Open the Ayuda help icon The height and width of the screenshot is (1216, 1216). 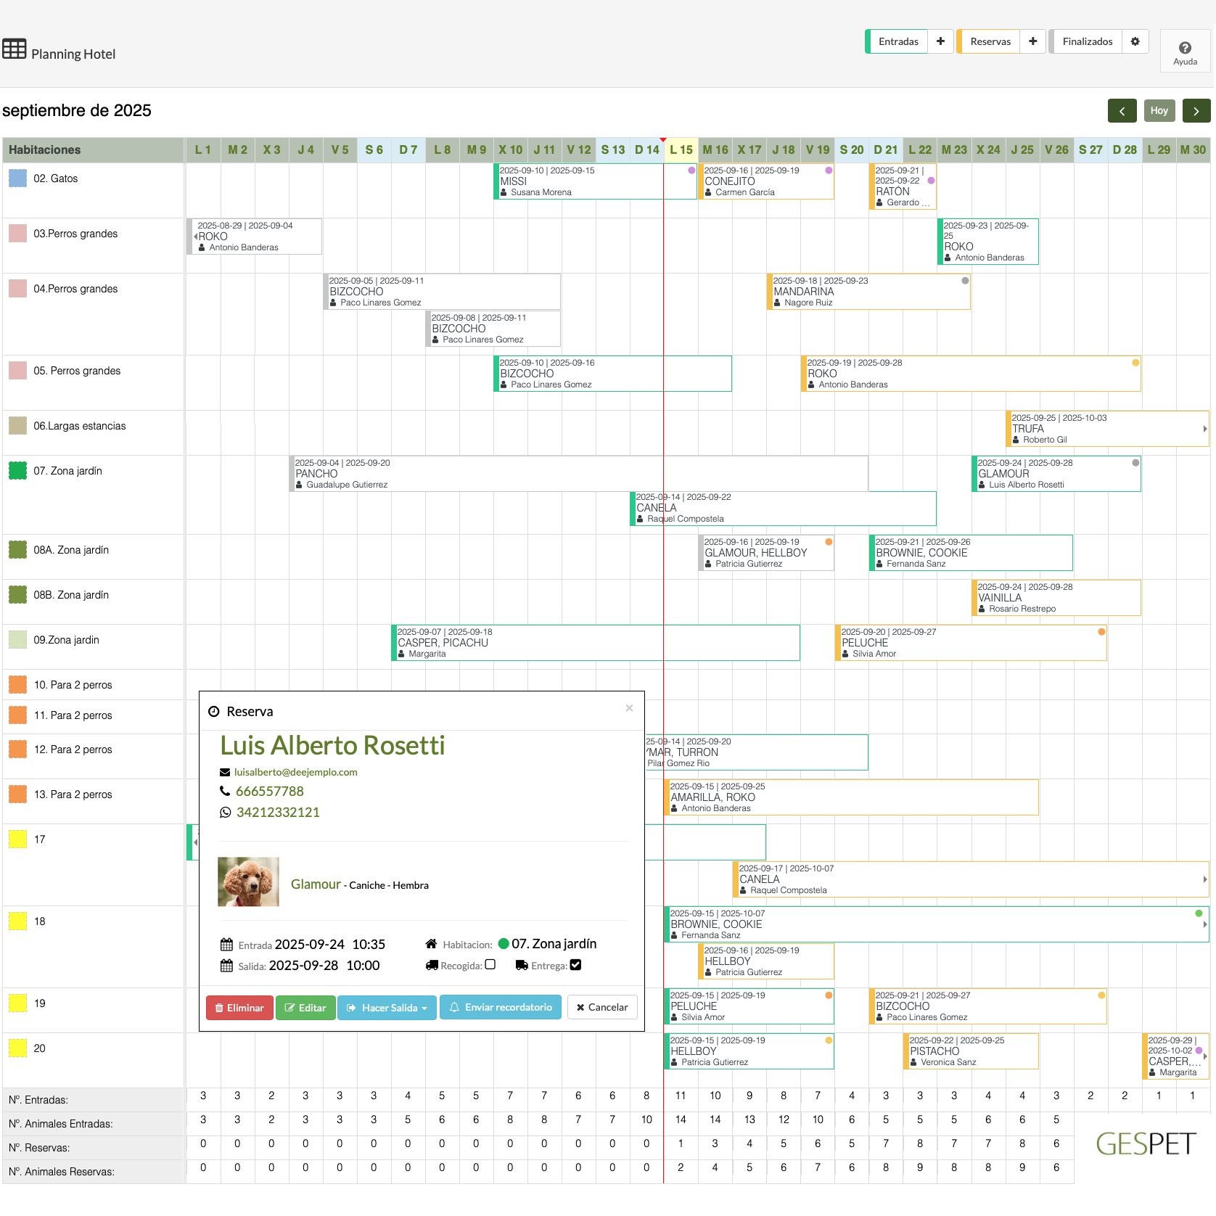pyautogui.click(x=1185, y=50)
